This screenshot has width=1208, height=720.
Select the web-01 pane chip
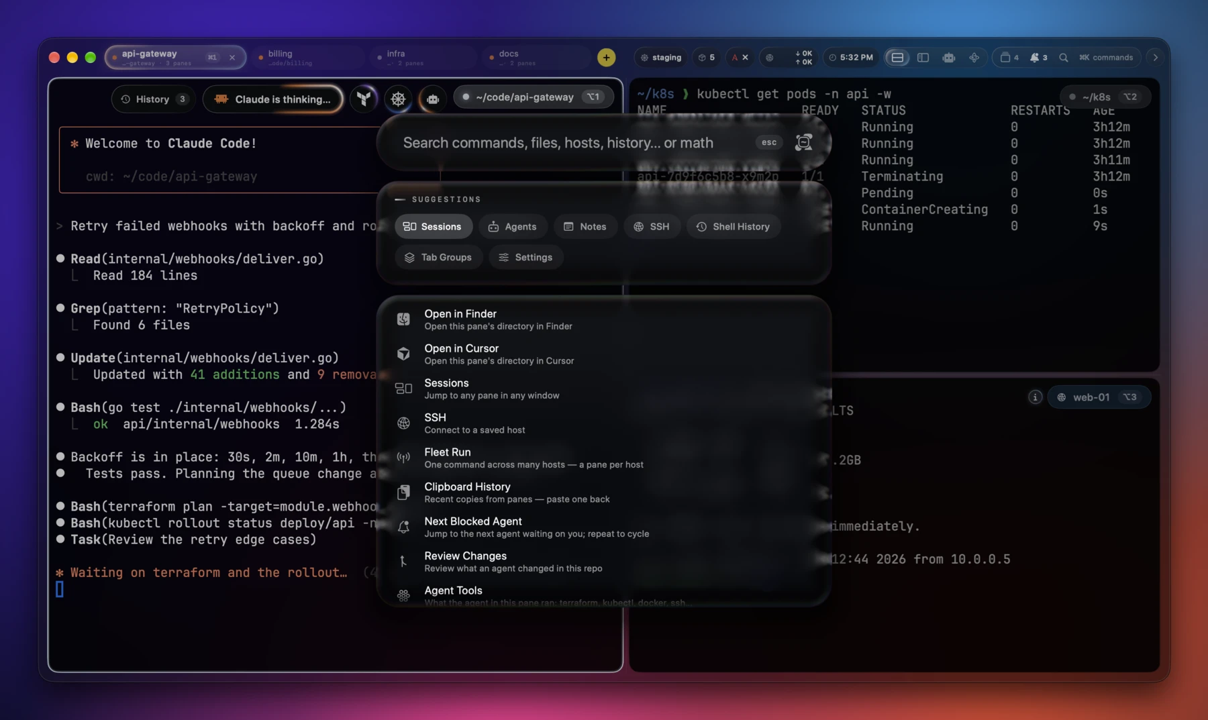1099,397
